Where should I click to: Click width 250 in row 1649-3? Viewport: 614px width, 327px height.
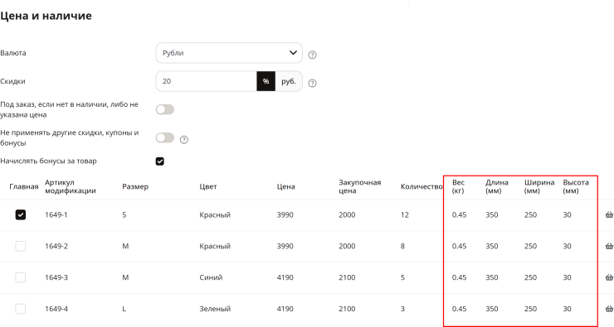[x=530, y=277]
